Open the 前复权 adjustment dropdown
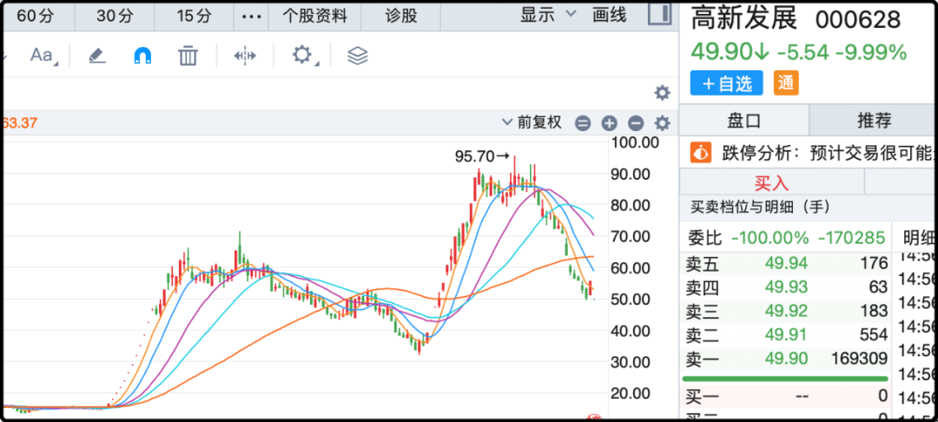 pos(532,123)
